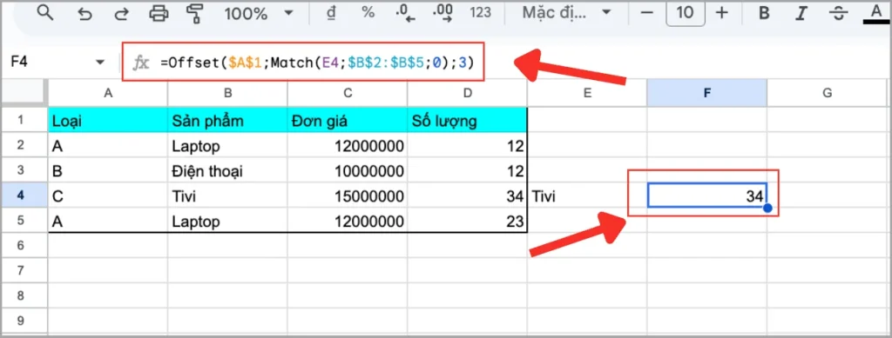Viewport: 892px width, 338px height.
Task: Select column C header
Action: pyautogui.click(x=348, y=93)
